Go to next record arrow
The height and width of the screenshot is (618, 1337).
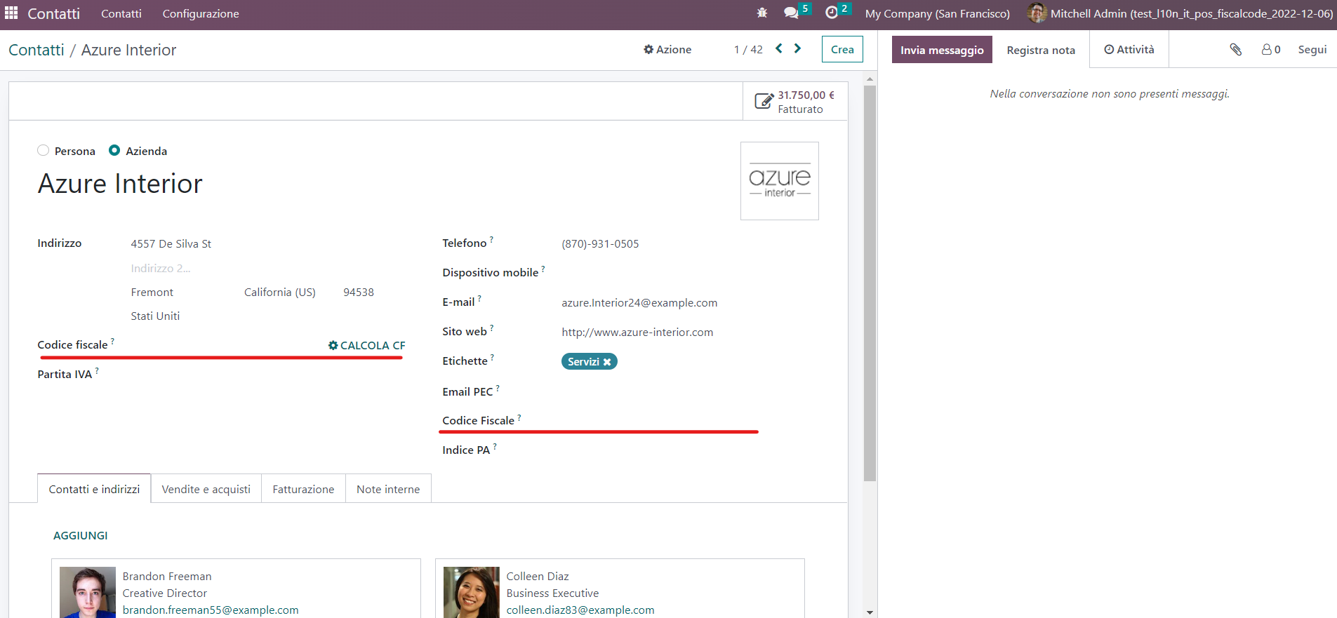click(x=797, y=48)
